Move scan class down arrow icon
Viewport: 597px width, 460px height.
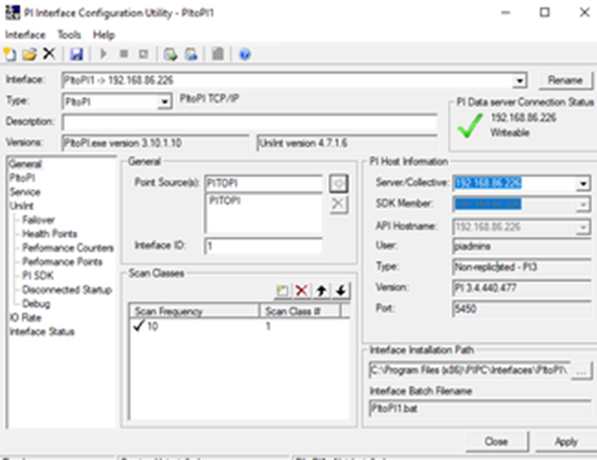tap(341, 291)
